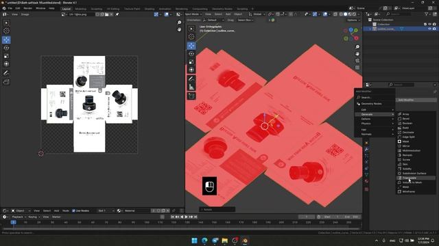This screenshot has height=246, width=439.
Task: Open image folder icon in UV editor header
Action: 107,14
